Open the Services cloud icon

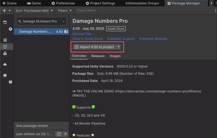point(5,64)
